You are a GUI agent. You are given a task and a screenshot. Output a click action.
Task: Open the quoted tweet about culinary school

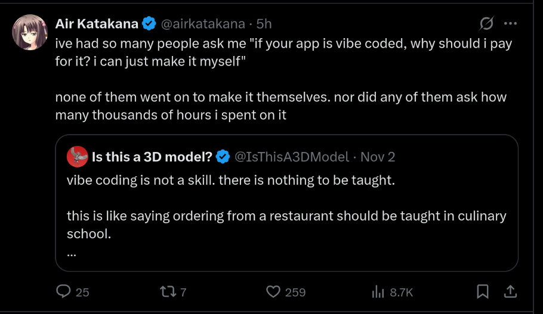pyautogui.click(x=286, y=216)
